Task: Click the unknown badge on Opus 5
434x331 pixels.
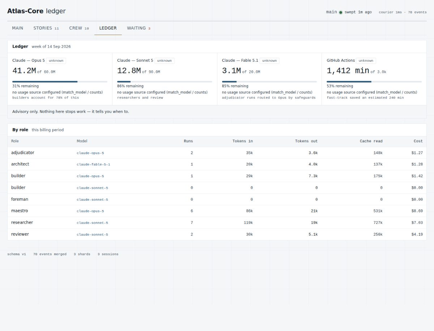Action: (56, 61)
